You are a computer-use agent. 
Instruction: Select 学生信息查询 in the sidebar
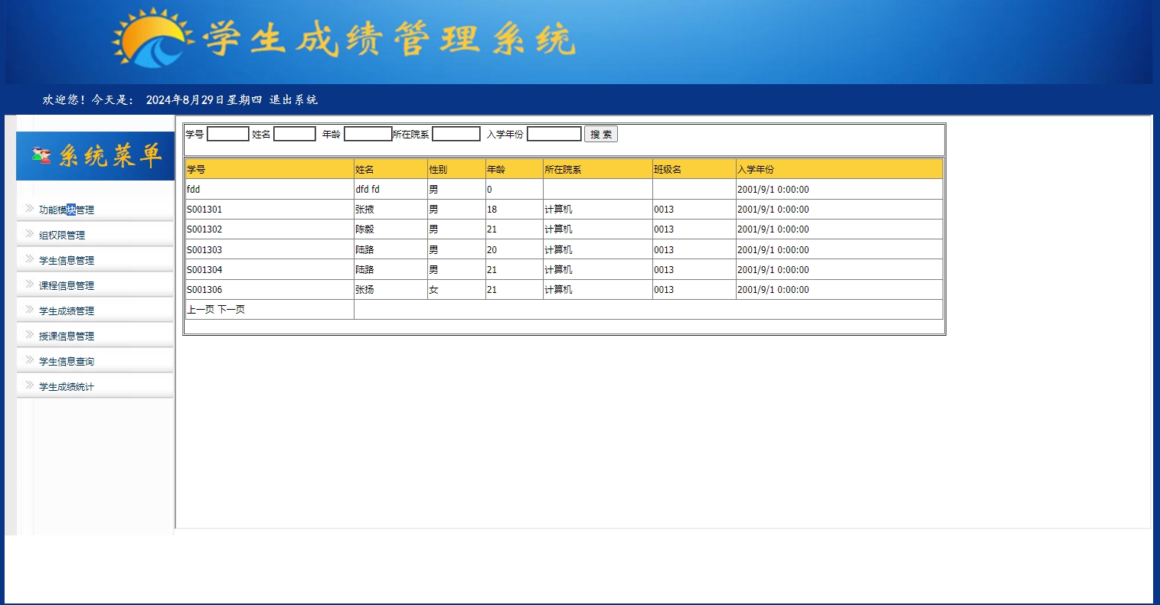point(67,361)
